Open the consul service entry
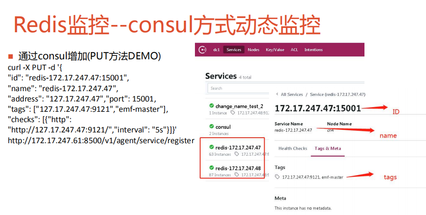 pos(223,127)
